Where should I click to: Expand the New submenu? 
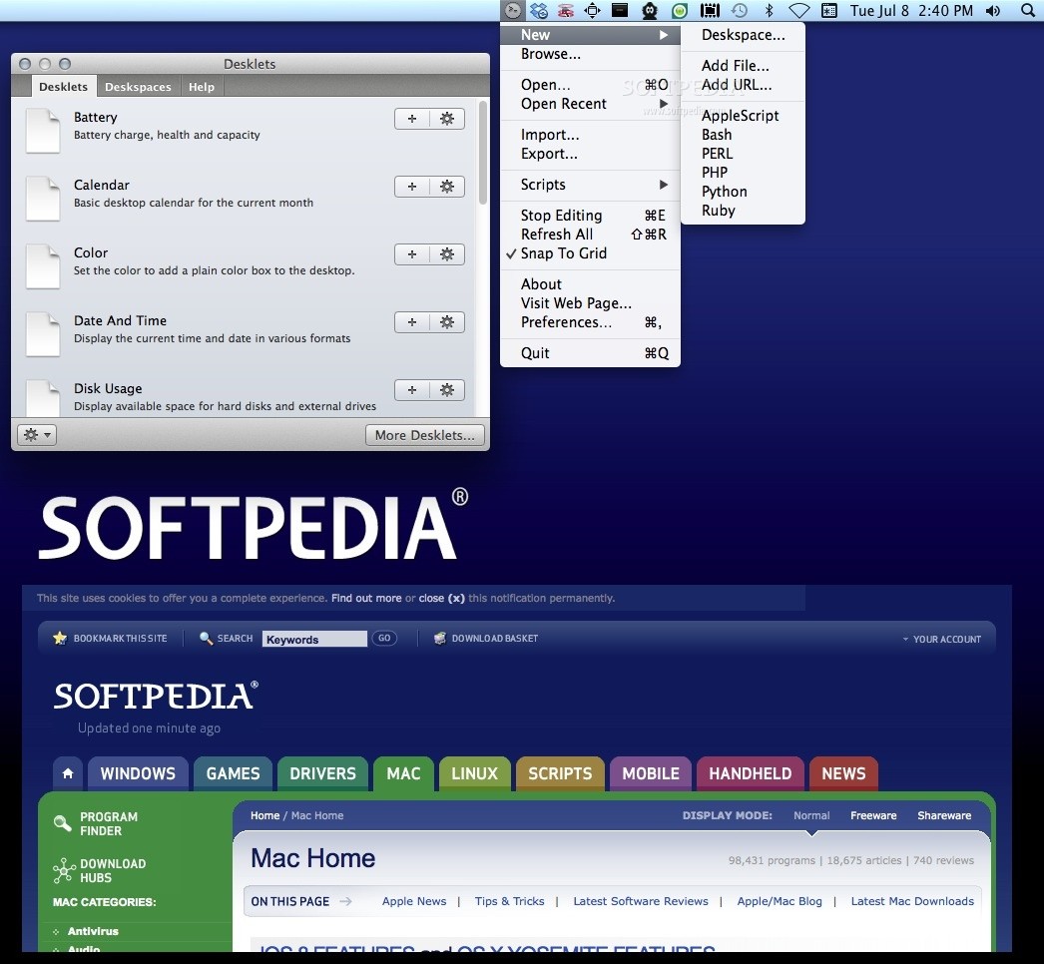click(x=590, y=35)
